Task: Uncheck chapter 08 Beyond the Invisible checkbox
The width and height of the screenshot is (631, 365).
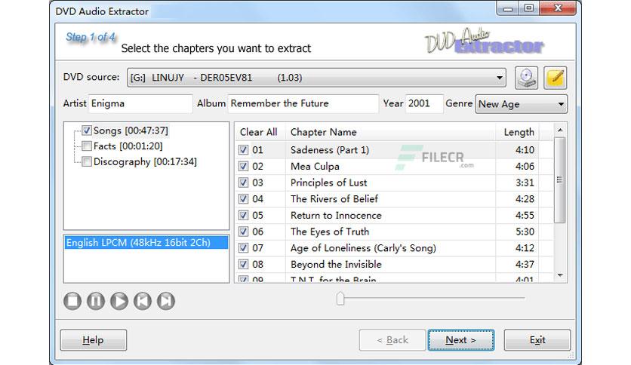Action: 244,264
